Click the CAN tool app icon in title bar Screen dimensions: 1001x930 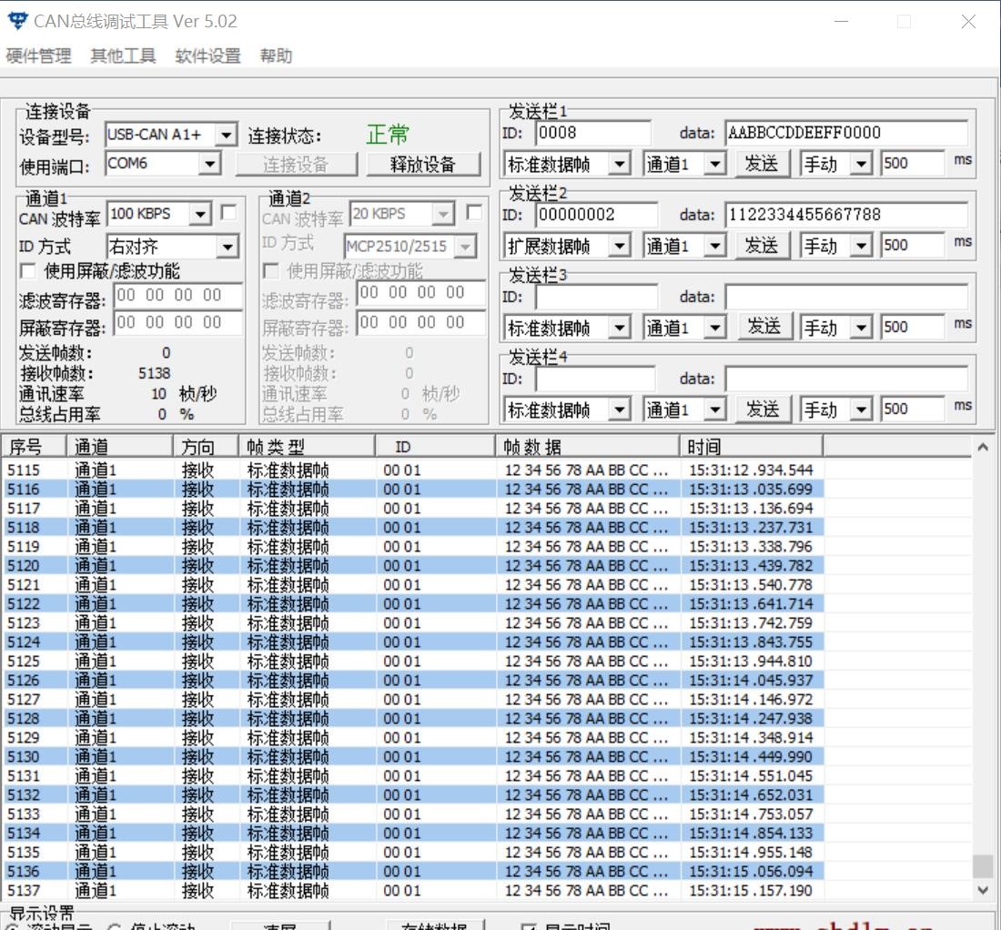point(17,21)
